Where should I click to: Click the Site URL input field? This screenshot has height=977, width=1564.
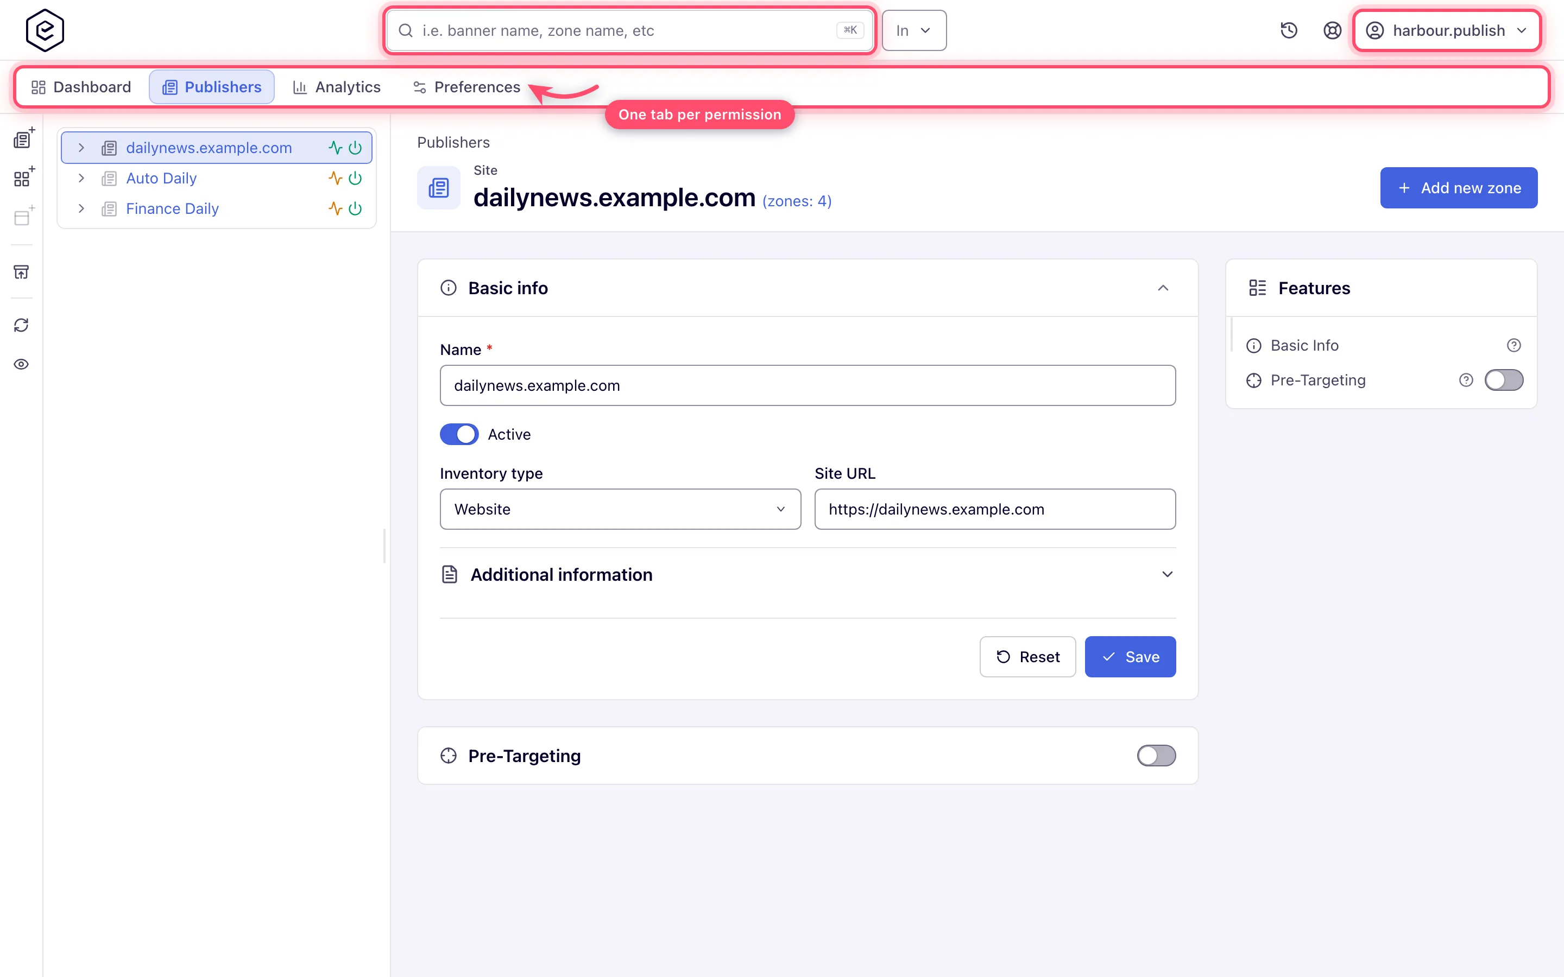click(x=995, y=509)
